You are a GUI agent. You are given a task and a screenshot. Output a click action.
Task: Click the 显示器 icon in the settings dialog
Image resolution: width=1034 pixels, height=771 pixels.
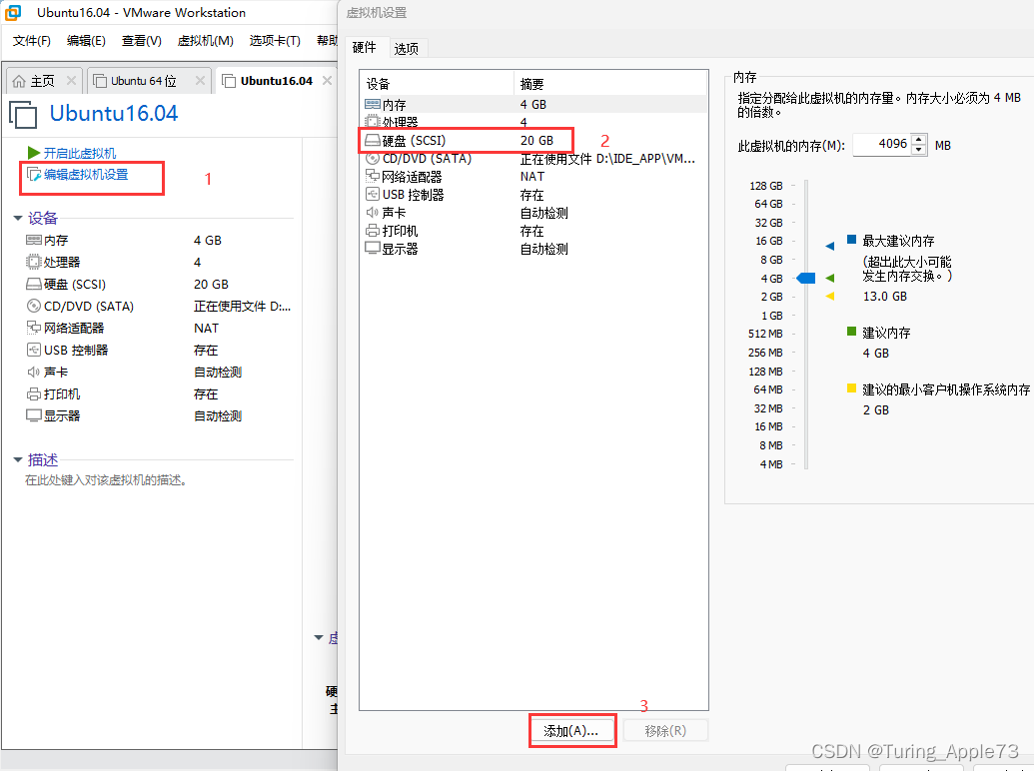click(373, 249)
